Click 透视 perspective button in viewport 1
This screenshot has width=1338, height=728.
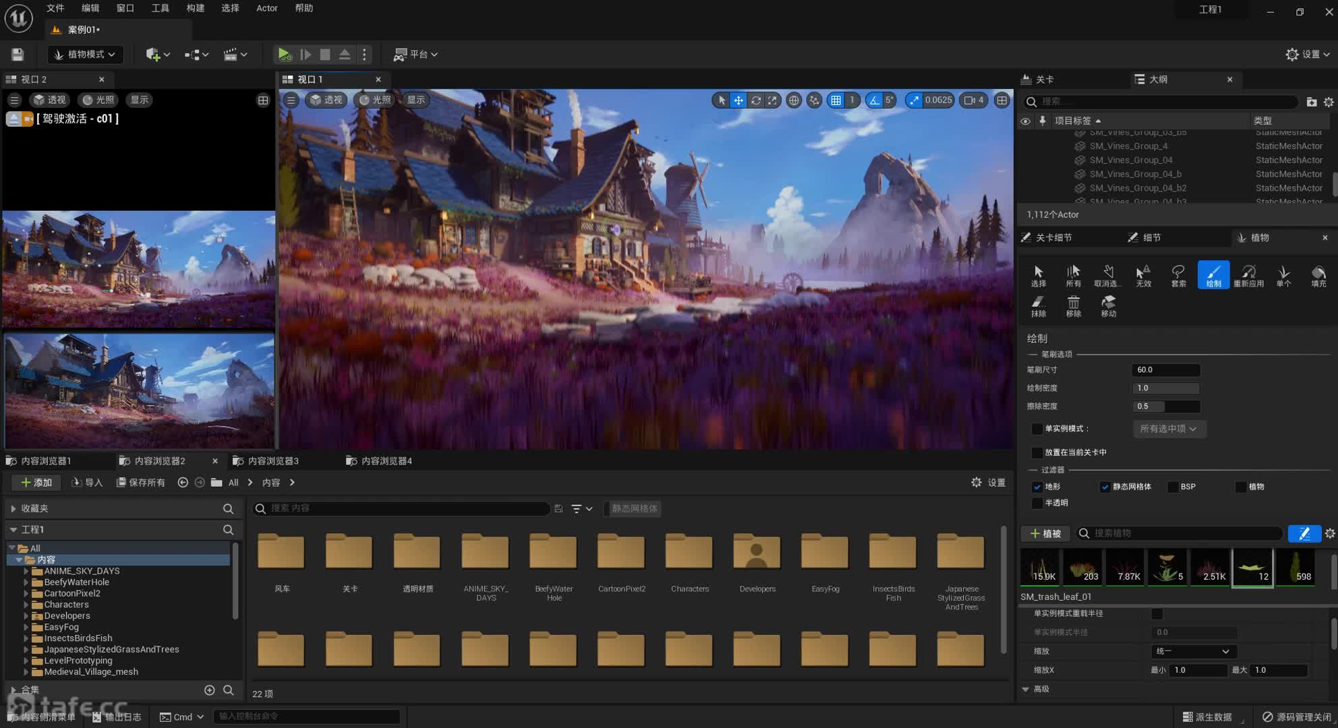click(x=326, y=100)
